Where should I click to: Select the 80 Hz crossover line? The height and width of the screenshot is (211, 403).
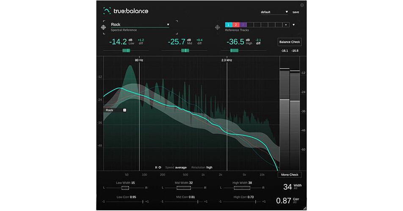tap(140, 114)
